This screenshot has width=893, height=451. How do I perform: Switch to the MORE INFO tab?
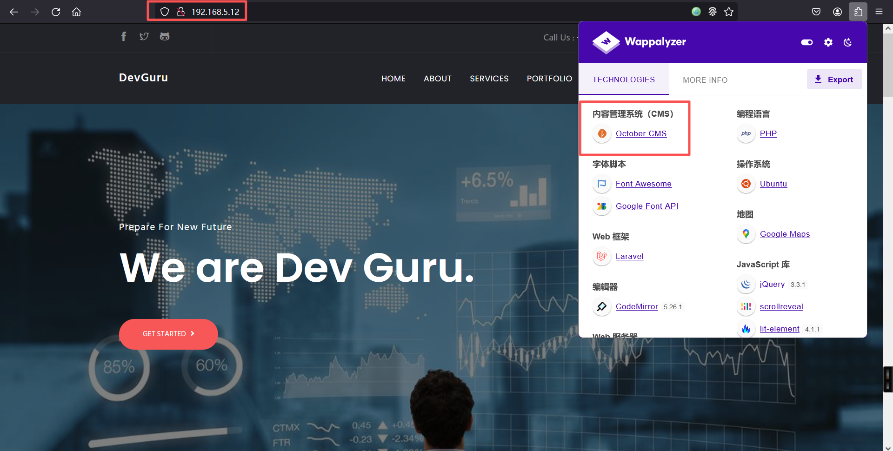click(x=705, y=80)
